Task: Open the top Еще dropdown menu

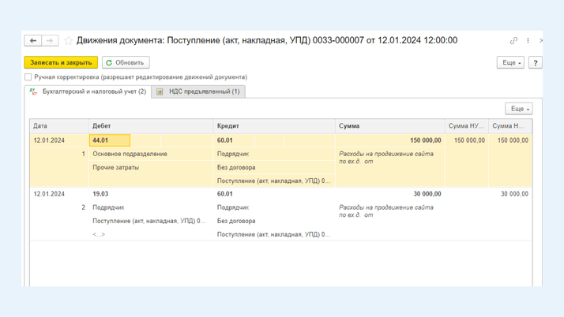Action: point(510,62)
